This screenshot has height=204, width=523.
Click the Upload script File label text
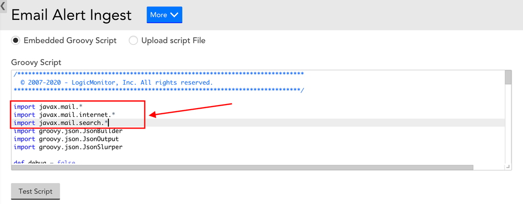coord(174,41)
